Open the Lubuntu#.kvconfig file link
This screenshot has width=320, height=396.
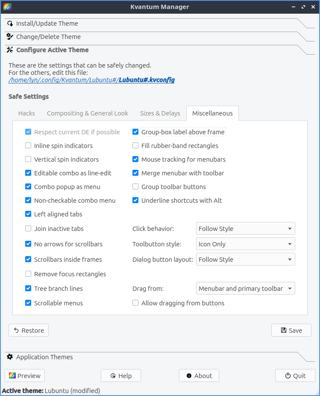point(147,80)
